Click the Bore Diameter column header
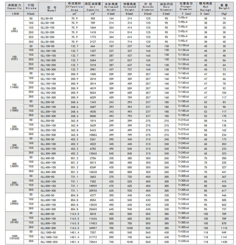The image size is (236, 245). click(x=167, y=6)
